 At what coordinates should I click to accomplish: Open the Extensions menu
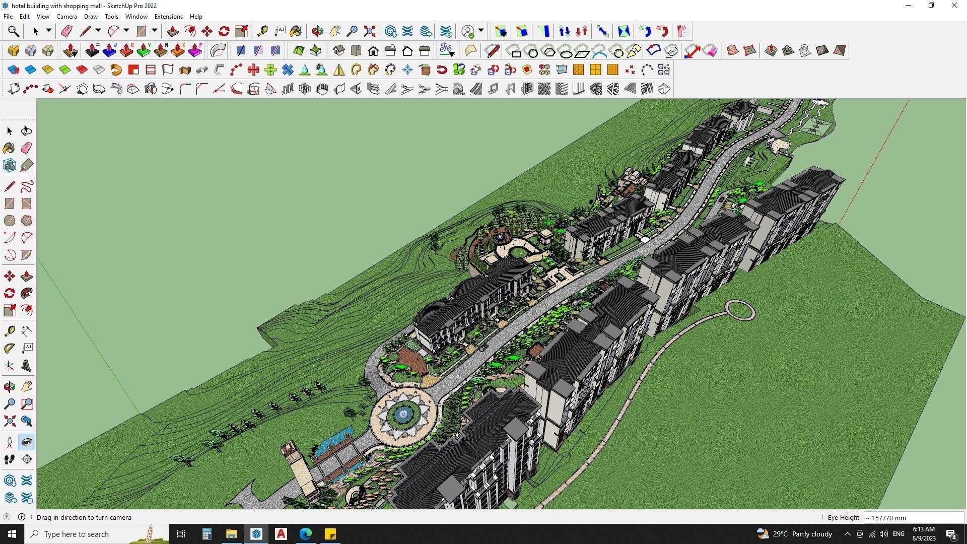(x=168, y=17)
